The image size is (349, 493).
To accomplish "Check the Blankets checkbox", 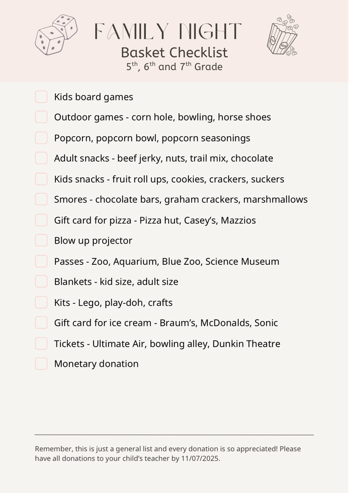I will coord(41,282).
